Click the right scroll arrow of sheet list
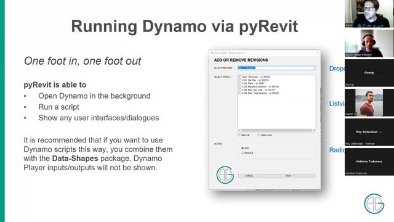The width and height of the screenshot is (394, 222). [x=314, y=130]
